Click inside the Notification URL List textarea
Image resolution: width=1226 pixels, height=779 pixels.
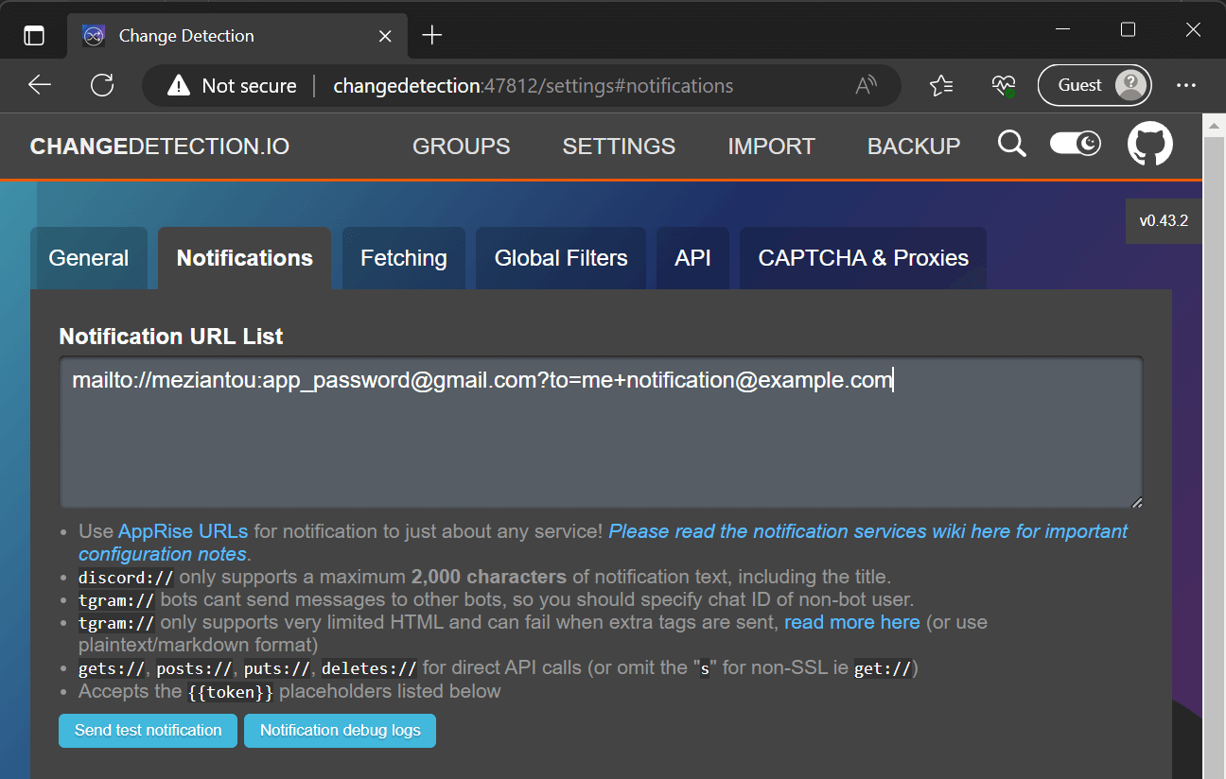[x=601, y=444]
